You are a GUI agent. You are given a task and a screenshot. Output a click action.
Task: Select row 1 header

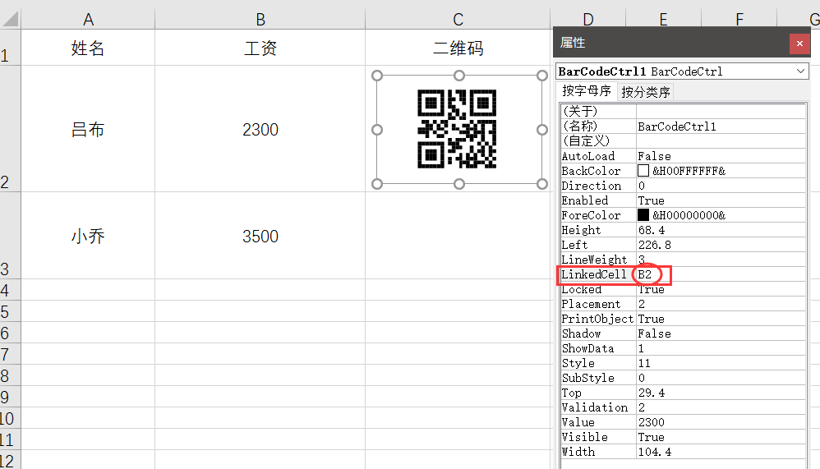(x=10, y=48)
